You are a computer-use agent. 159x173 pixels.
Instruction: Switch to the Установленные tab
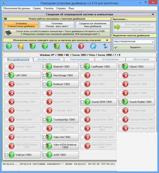coord(110,59)
